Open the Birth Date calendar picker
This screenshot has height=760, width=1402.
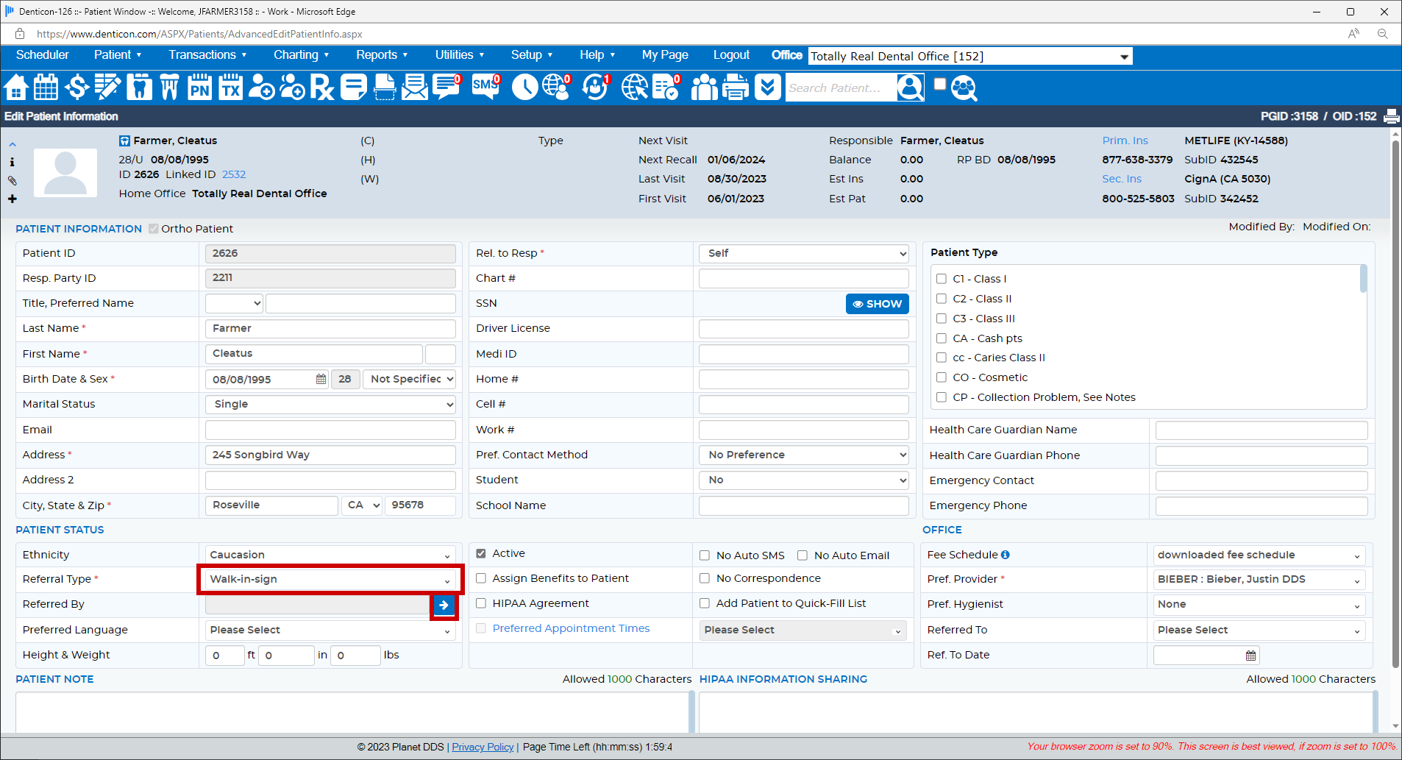point(321,379)
